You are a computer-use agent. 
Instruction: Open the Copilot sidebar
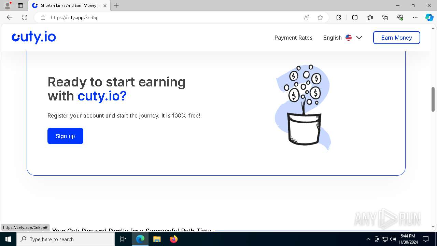(429, 17)
